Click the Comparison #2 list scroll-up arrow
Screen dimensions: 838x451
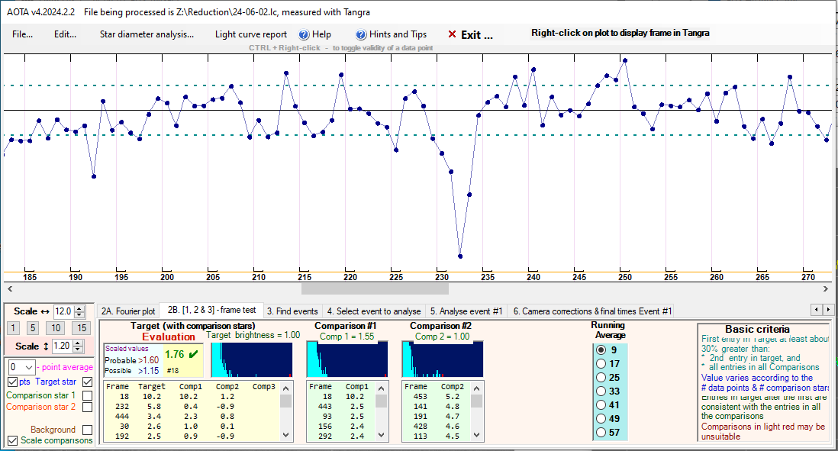pyautogui.click(x=477, y=388)
